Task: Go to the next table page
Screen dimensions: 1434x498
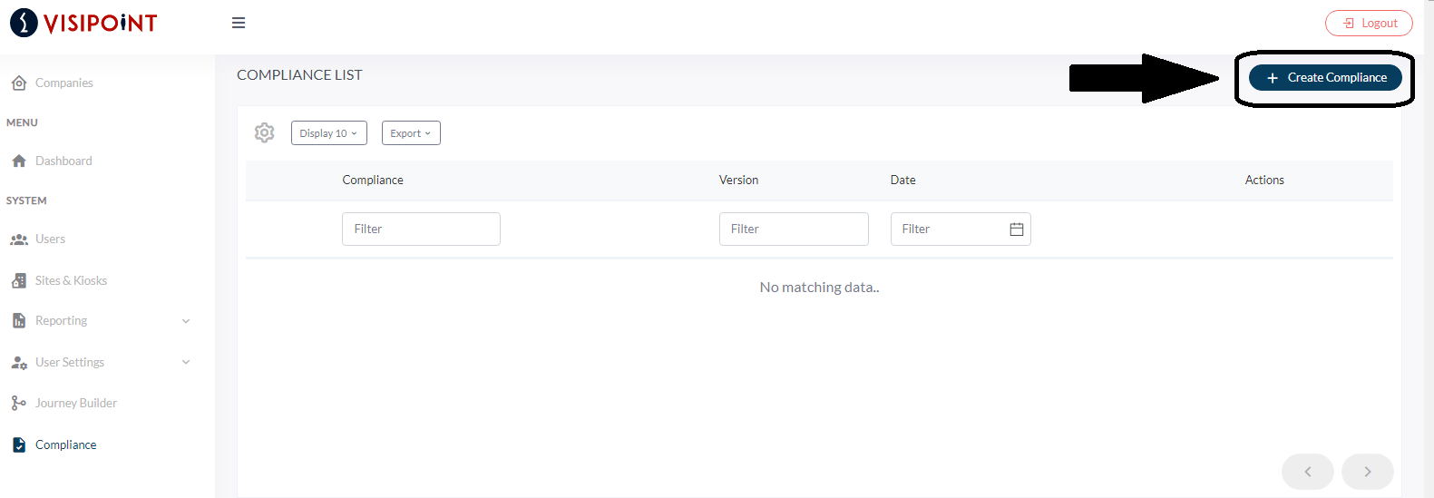Action: click(1368, 472)
